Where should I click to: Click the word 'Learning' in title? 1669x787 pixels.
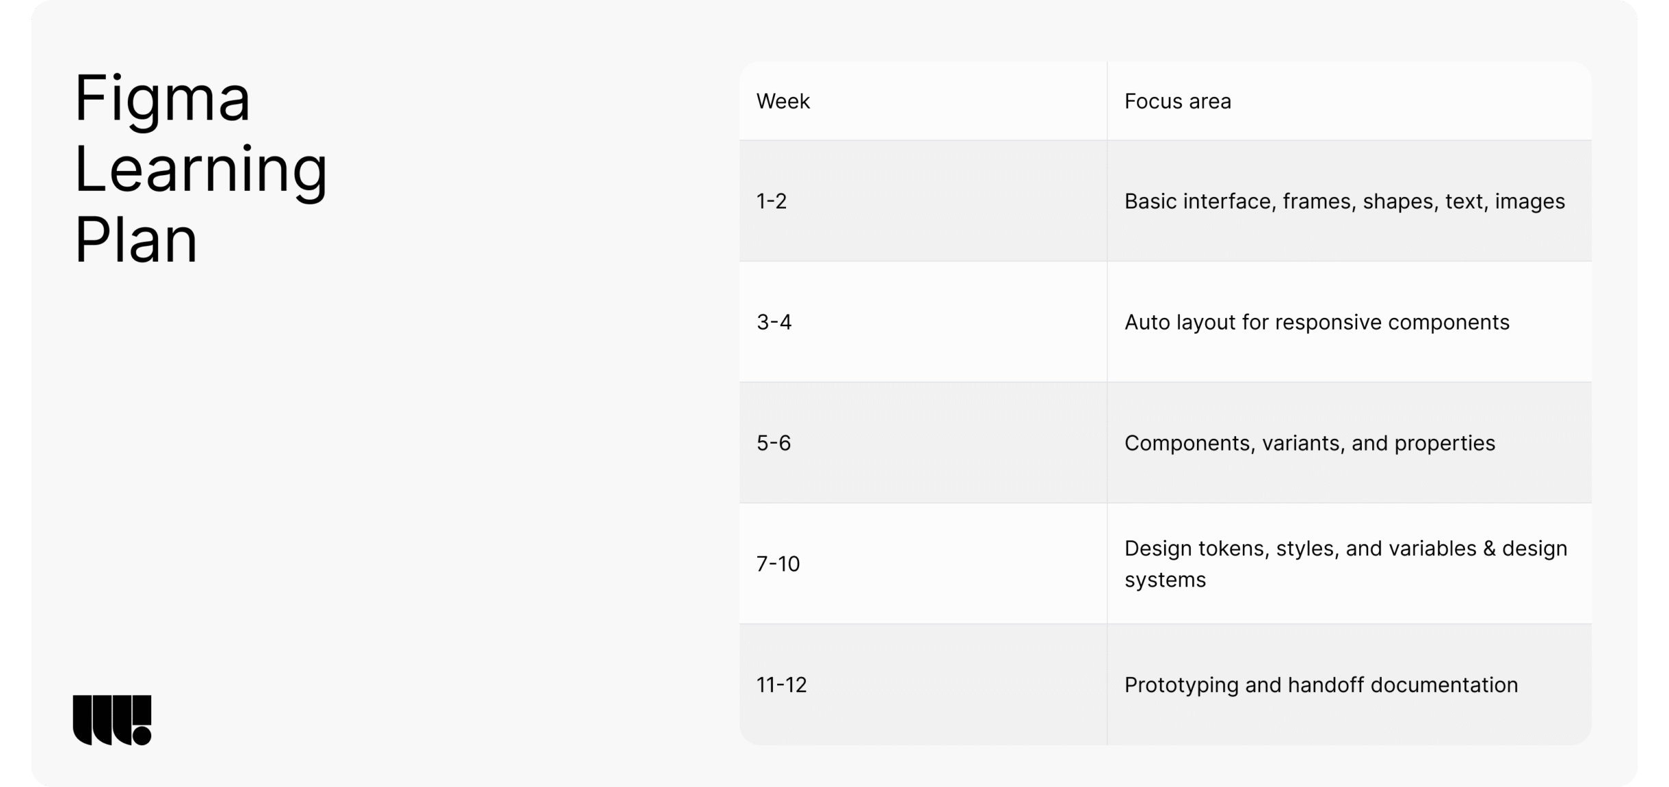coord(200,170)
